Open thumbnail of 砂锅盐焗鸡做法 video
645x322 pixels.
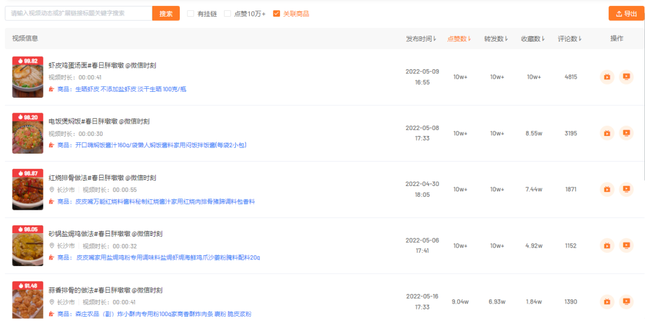coord(27,246)
